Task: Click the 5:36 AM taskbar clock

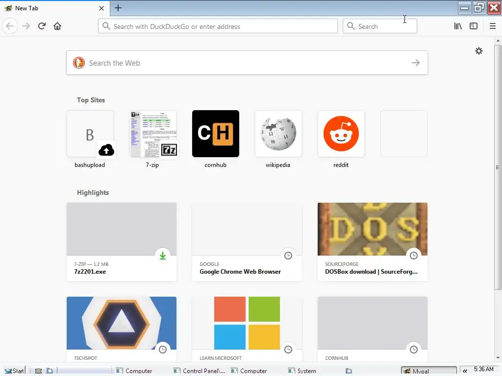Action: (484, 369)
